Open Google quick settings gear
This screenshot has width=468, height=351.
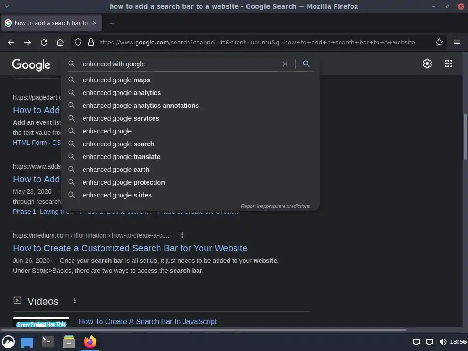pos(427,64)
